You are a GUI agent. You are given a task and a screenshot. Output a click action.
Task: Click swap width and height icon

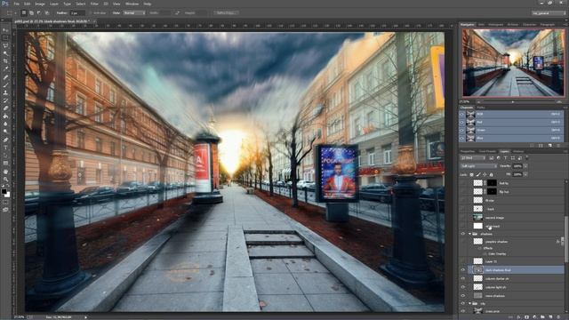click(177, 12)
